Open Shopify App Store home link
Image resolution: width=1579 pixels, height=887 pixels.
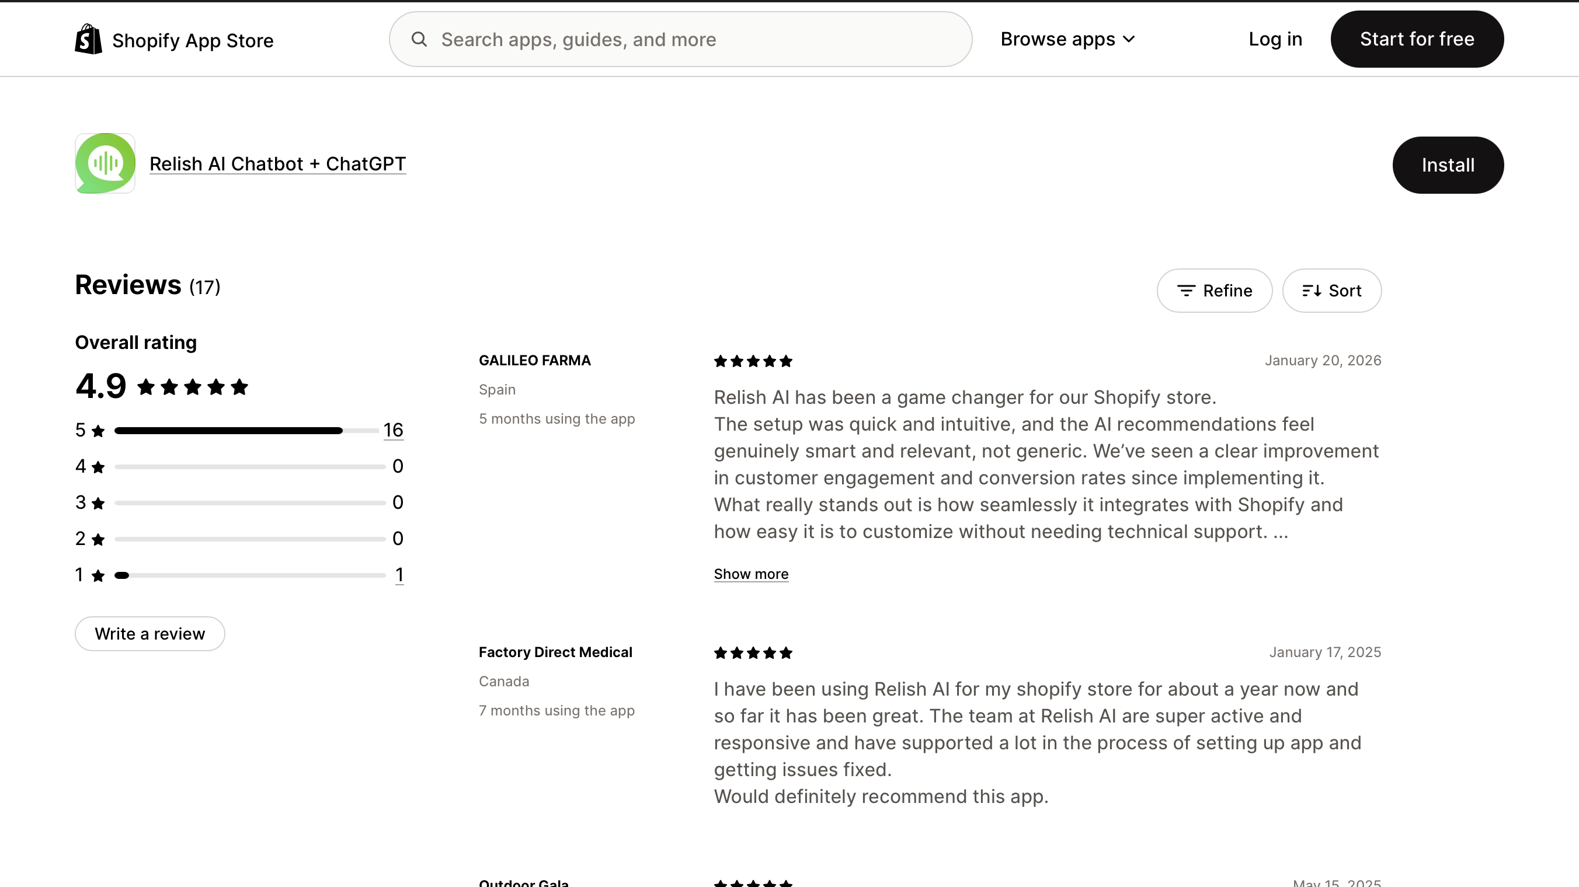pyautogui.click(x=193, y=40)
